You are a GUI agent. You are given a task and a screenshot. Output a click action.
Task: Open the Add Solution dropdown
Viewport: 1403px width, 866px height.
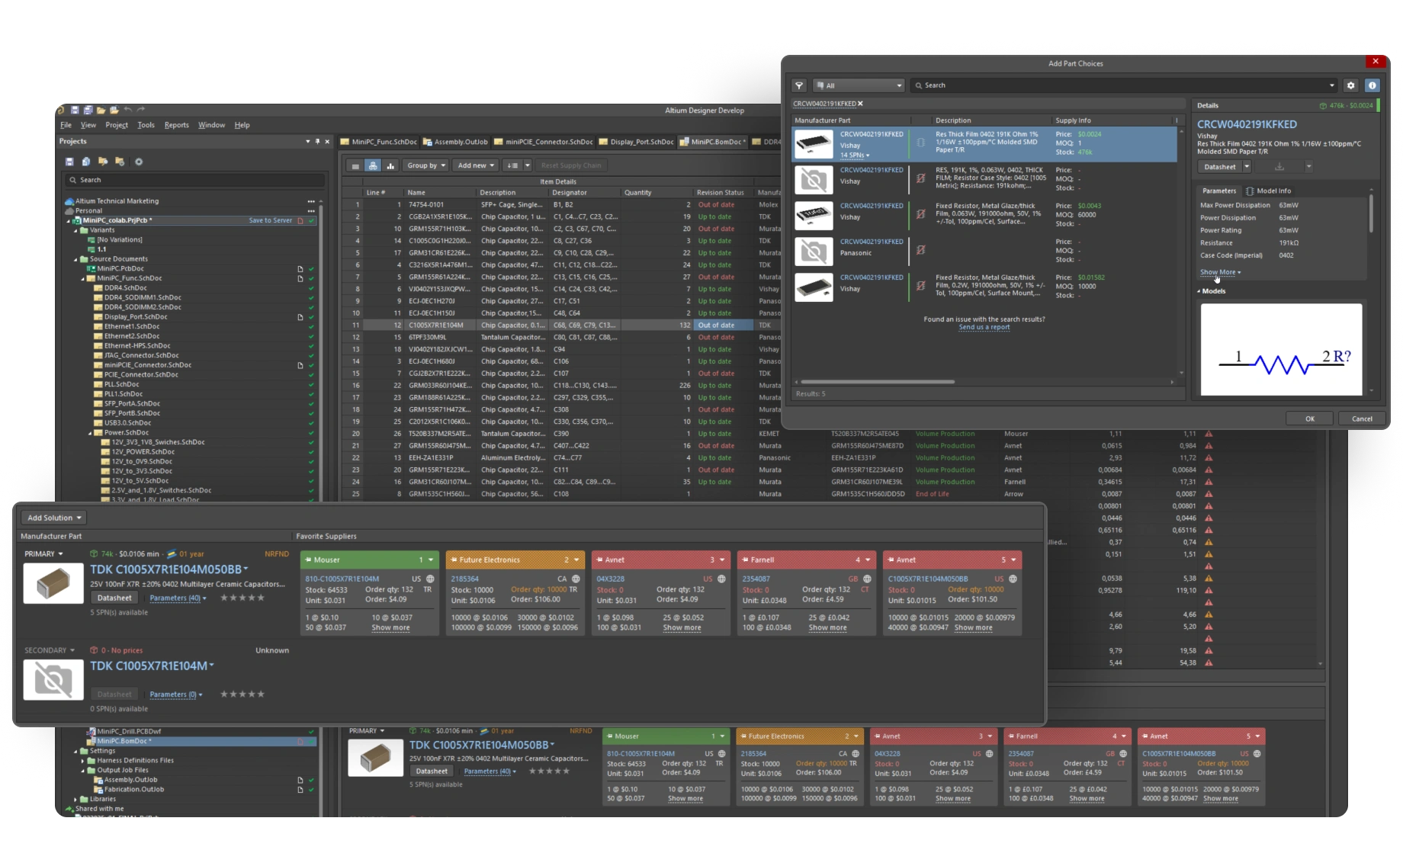[54, 518]
